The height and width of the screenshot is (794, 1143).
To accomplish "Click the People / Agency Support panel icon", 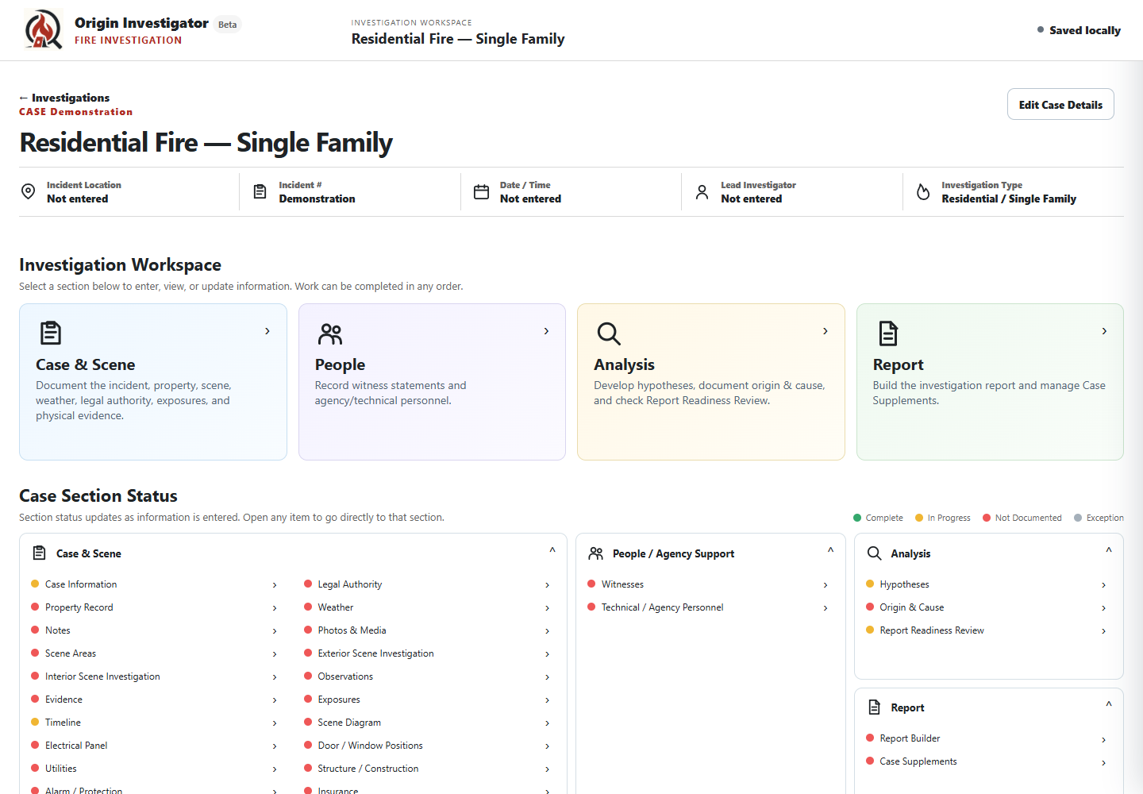I will pos(595,553).
